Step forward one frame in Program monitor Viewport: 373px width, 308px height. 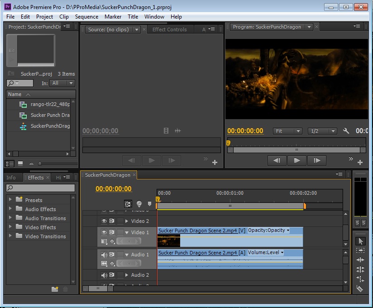[x=316, y=160]
